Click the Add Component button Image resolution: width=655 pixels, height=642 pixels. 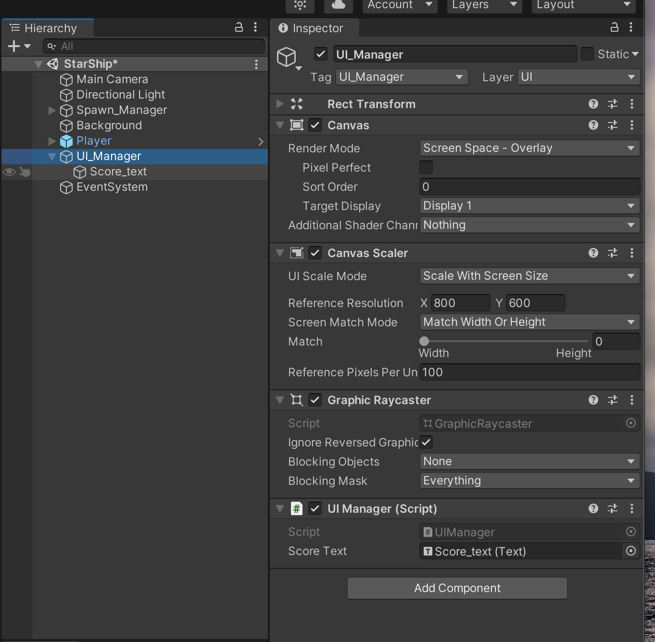[x=456, y=588]
